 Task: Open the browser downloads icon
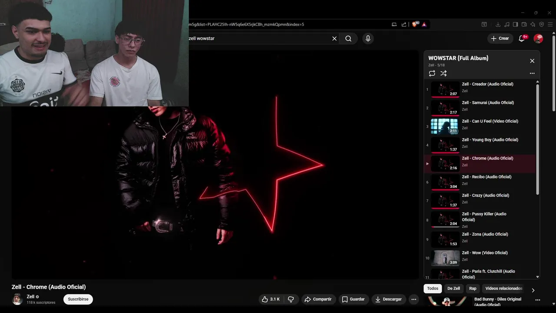498,24
